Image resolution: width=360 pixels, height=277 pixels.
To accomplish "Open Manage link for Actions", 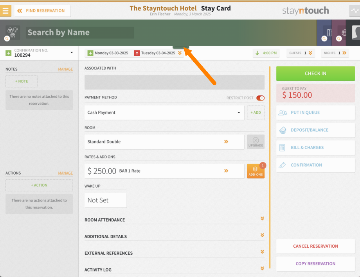I will pos(65,173).
